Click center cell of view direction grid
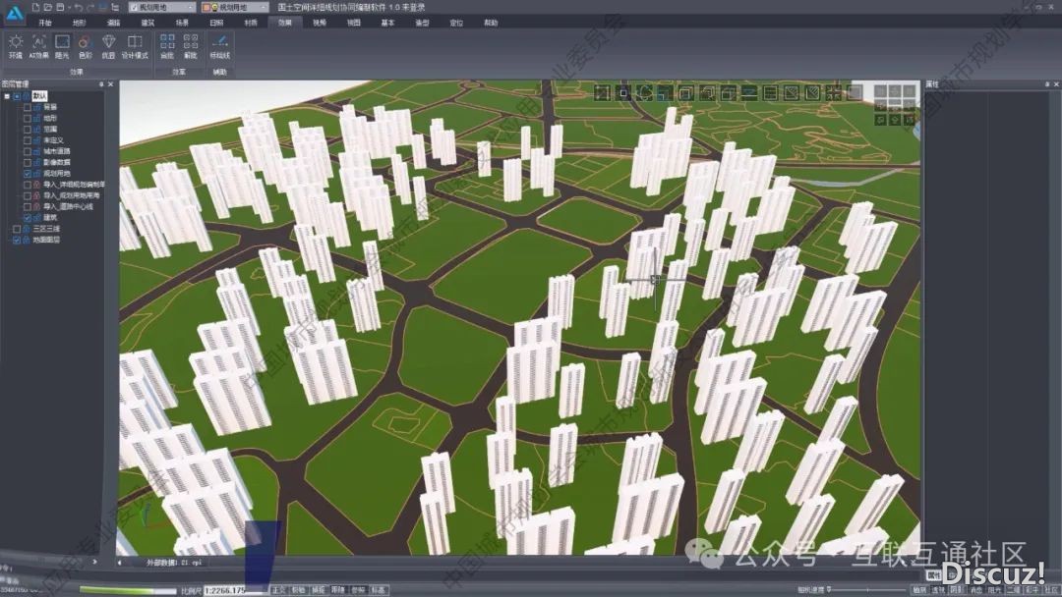 [x=894, y=105]
